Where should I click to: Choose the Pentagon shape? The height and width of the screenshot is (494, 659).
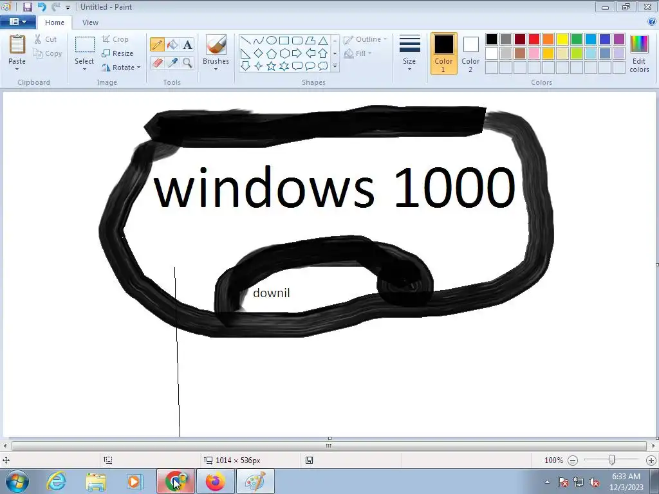pos(272,53)
